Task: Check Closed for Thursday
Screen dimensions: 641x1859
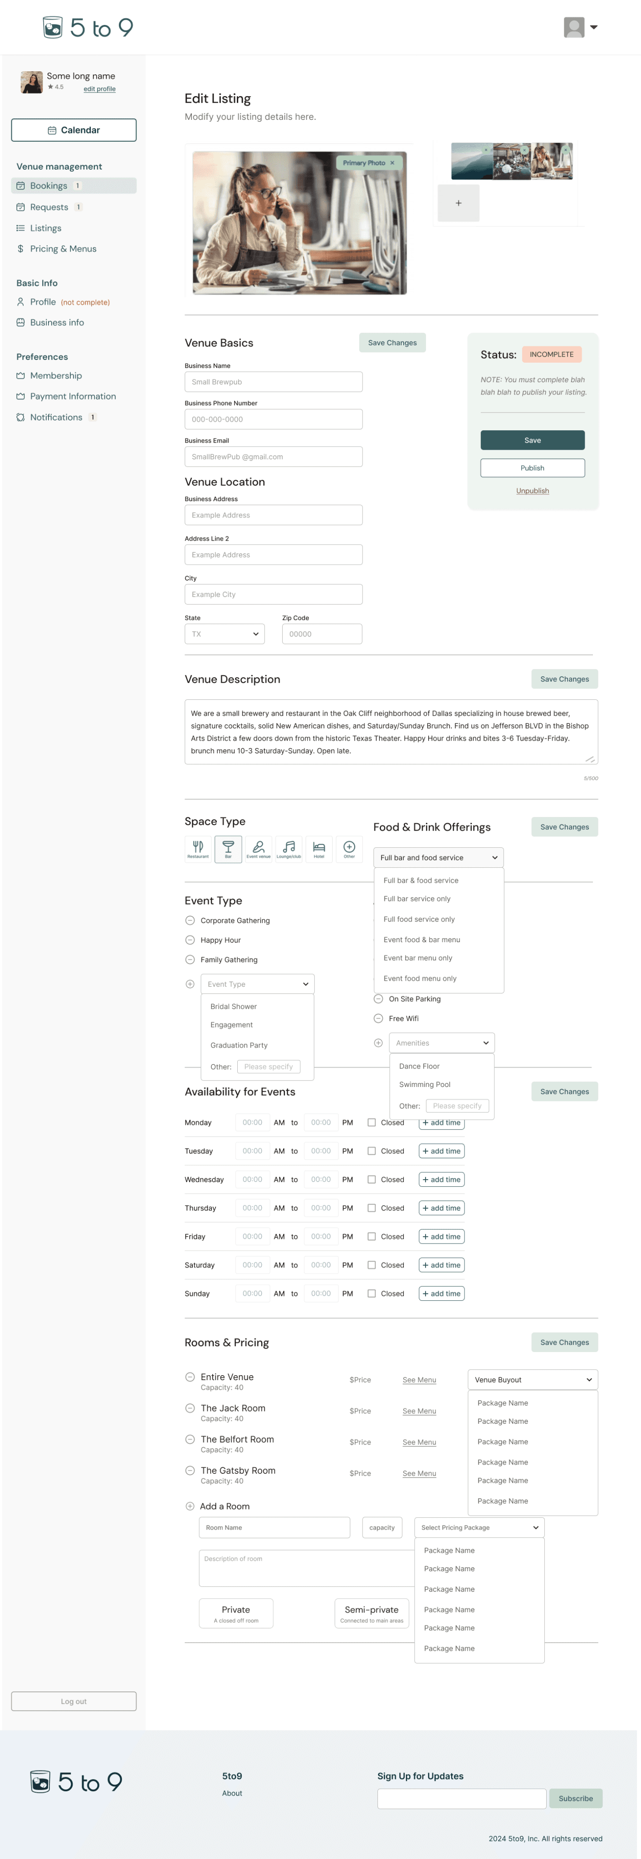Action: 372,1208
